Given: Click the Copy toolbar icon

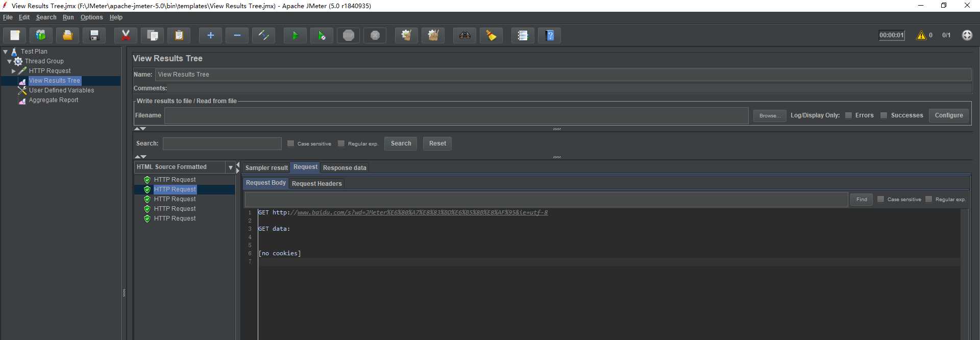Looking at the screenshot, I should [152, 35].
